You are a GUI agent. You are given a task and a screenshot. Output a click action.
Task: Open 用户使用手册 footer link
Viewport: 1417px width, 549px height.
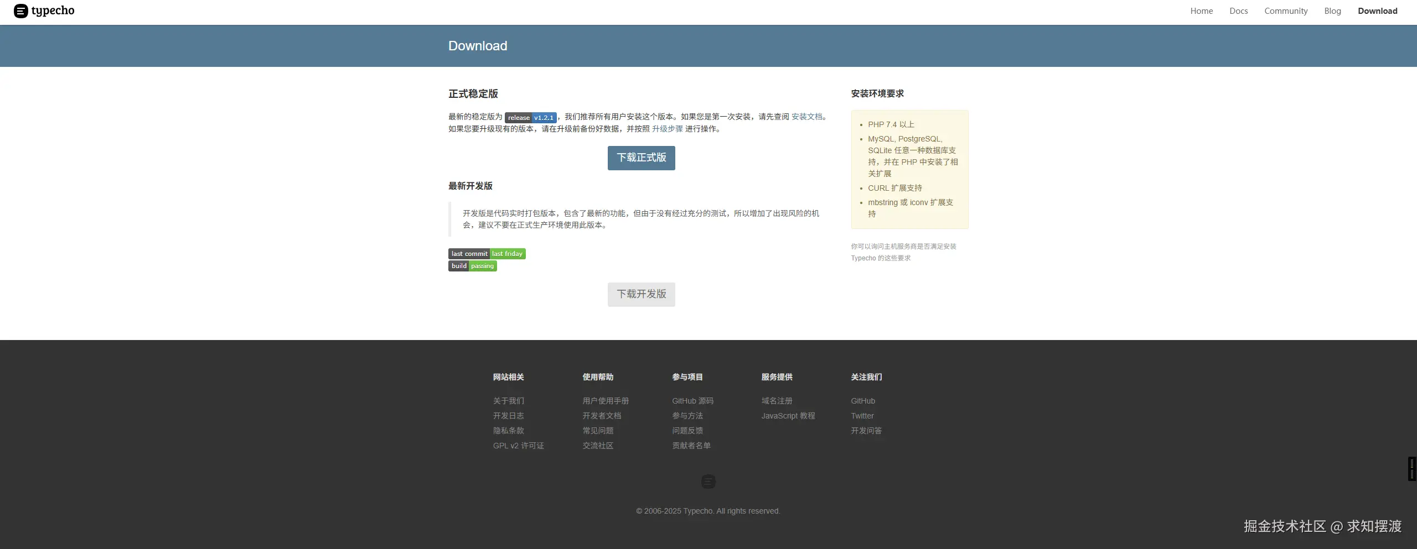606,401
